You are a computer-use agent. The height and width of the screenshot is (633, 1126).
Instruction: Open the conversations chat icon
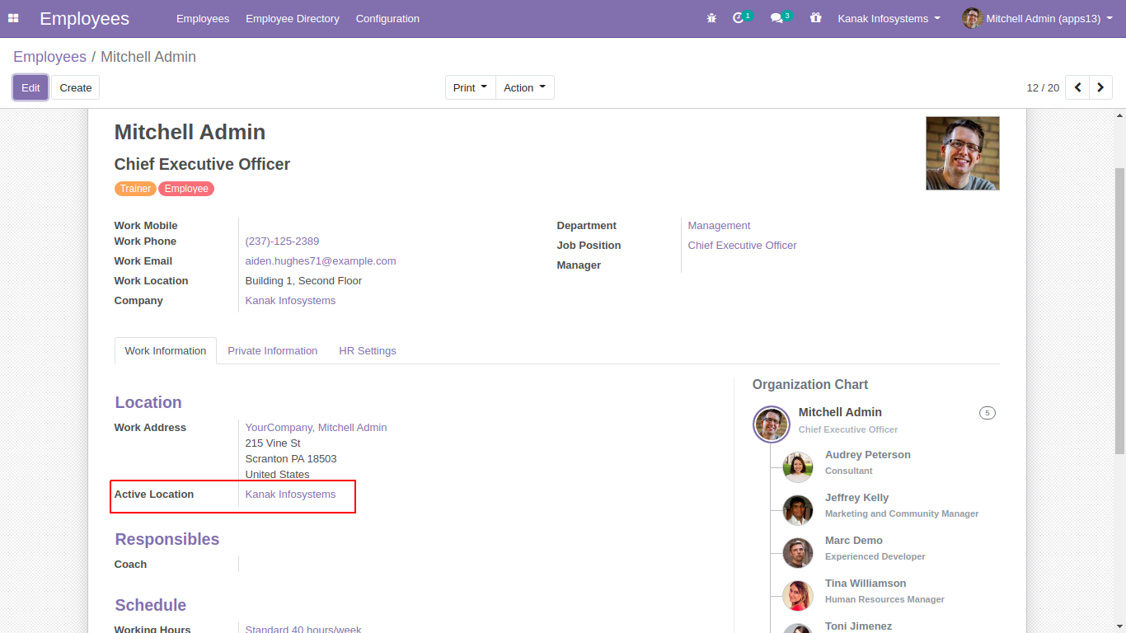pos(776,18)
